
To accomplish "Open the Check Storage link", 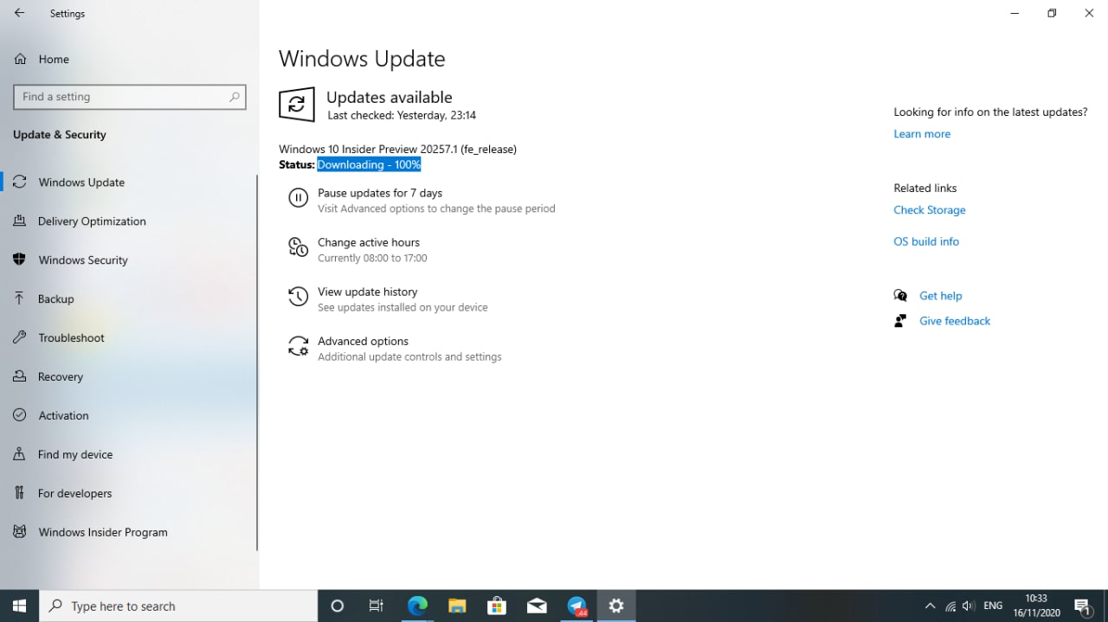I will click(x=929, y=210).
